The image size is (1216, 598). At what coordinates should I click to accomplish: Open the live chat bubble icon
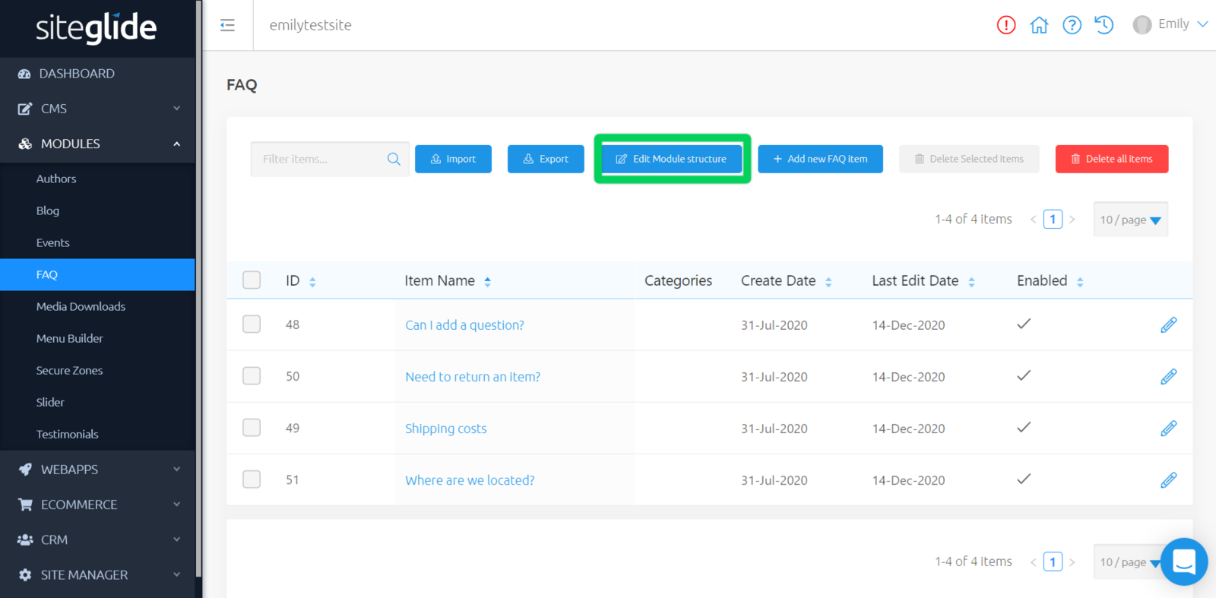tap(1184, 562)
